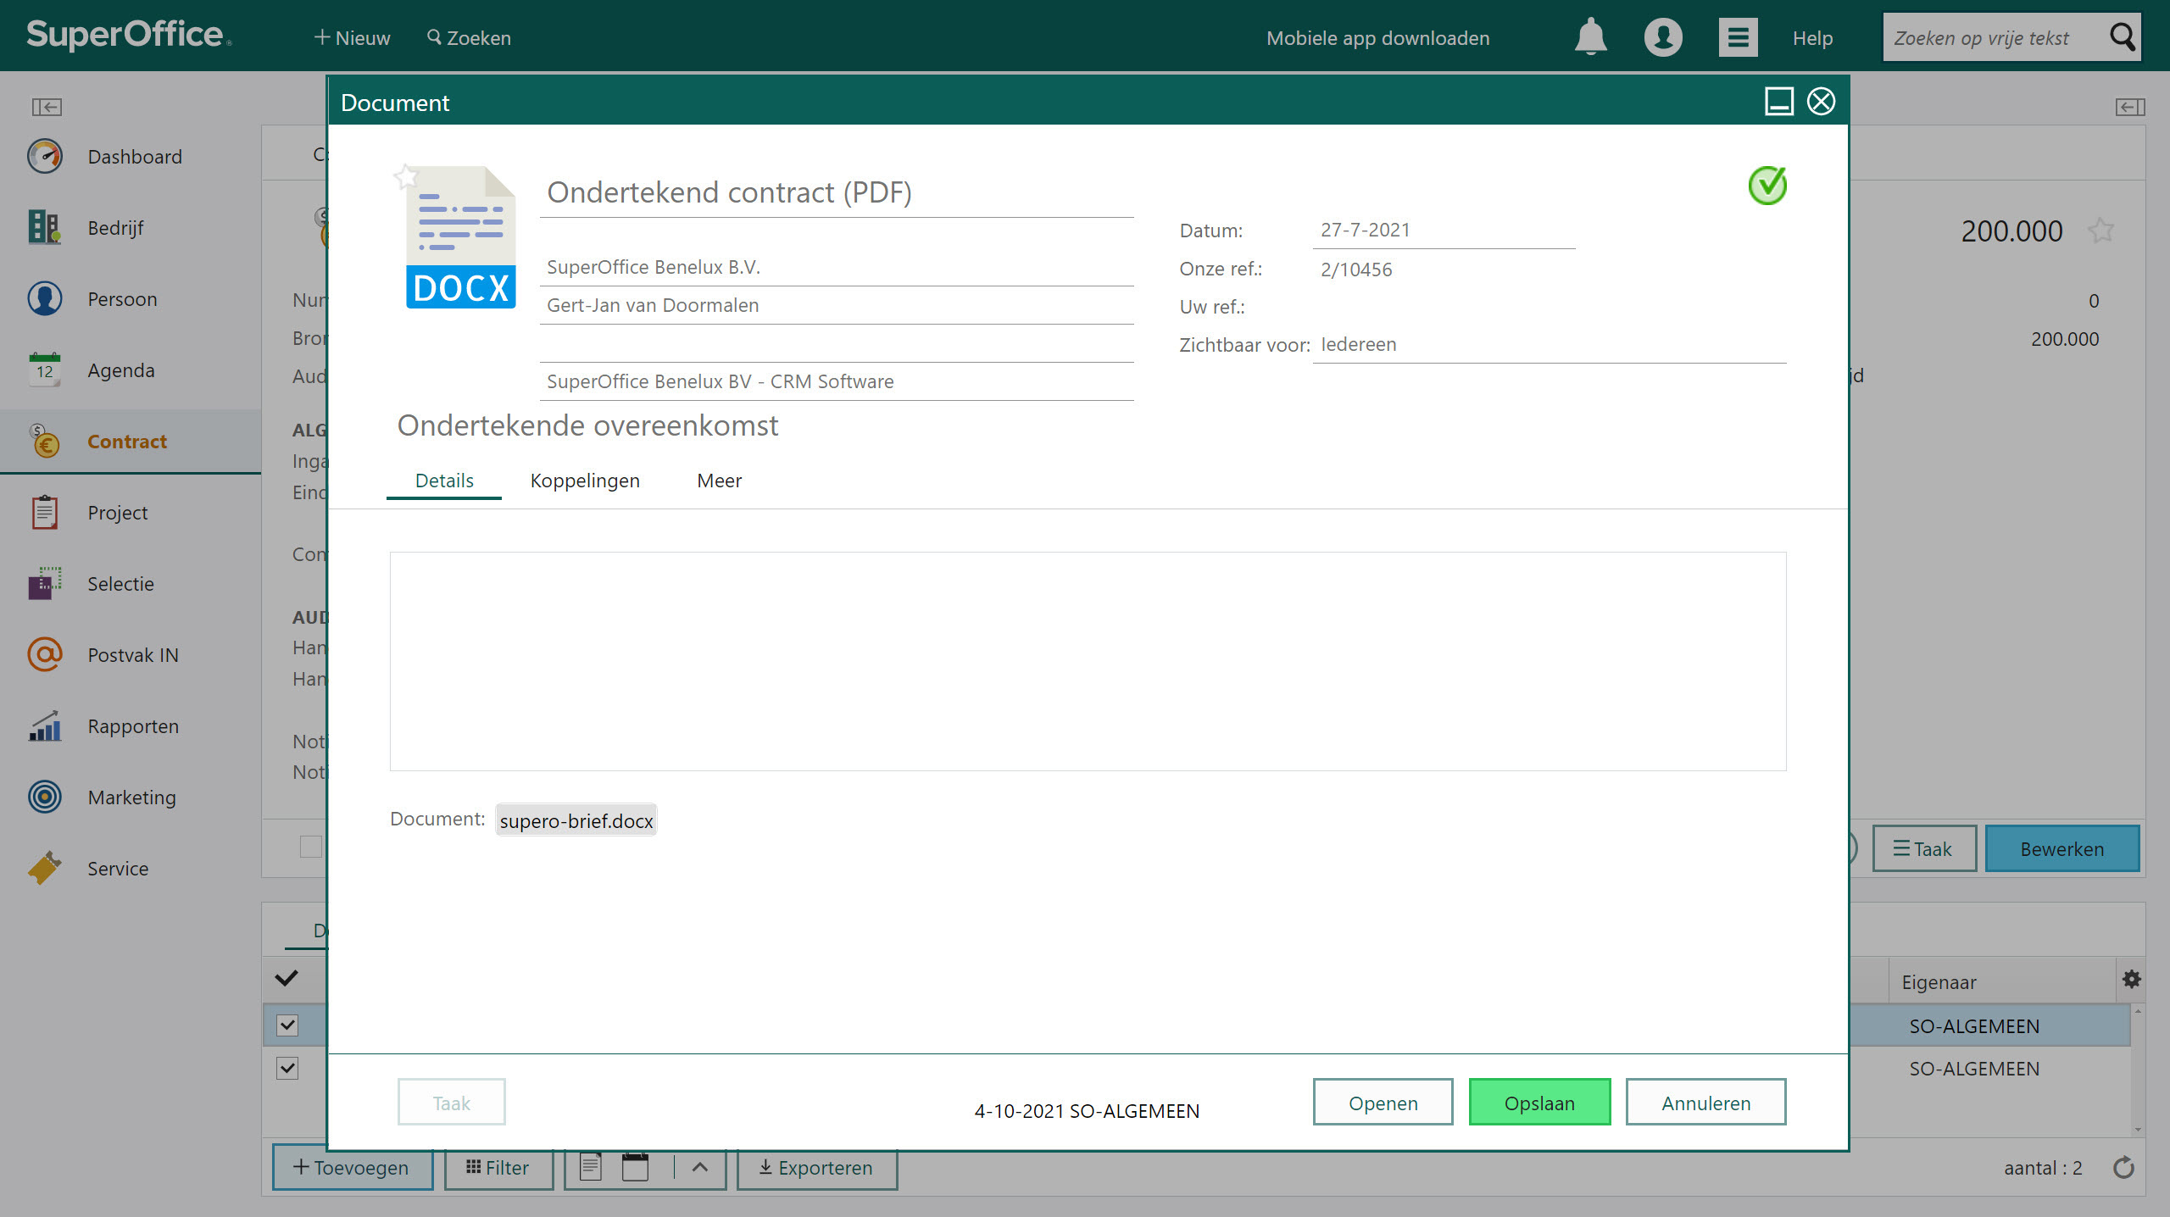2170x1217 pixels.
Task: Minimize the Document dialog
Action: point(1779,102)
